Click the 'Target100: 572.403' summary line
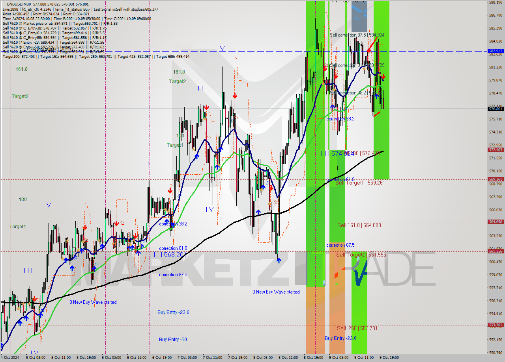Viewport: 505px width, 362px height. 96,57
